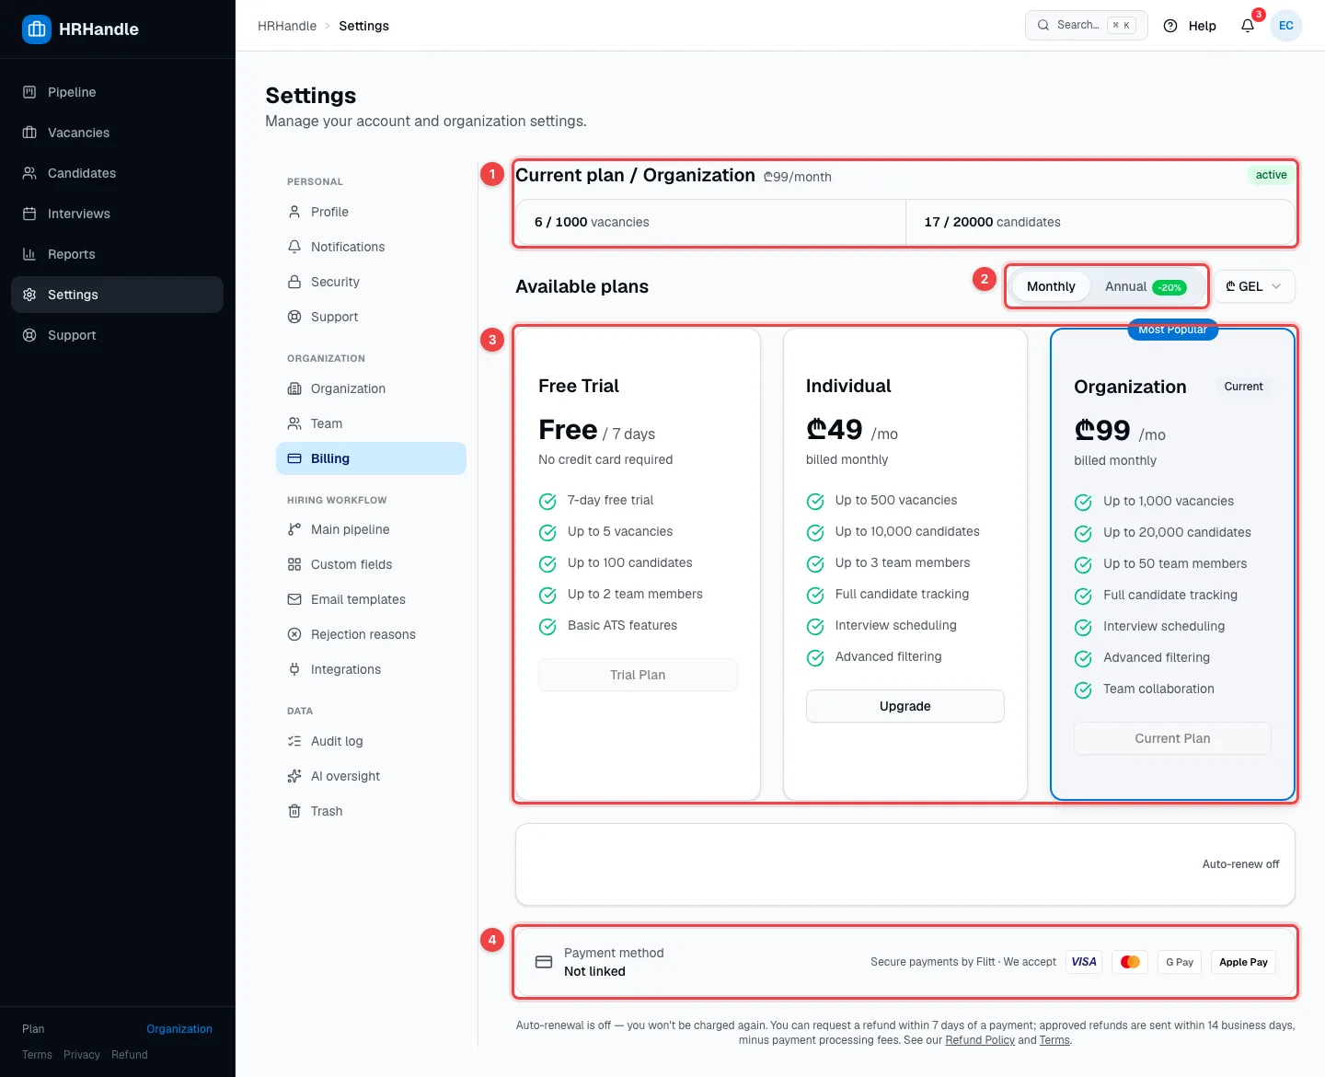Click the Payment method card
Image resolution: width=1325 pixels, height=1077 pixels.
tap(905, 962)
